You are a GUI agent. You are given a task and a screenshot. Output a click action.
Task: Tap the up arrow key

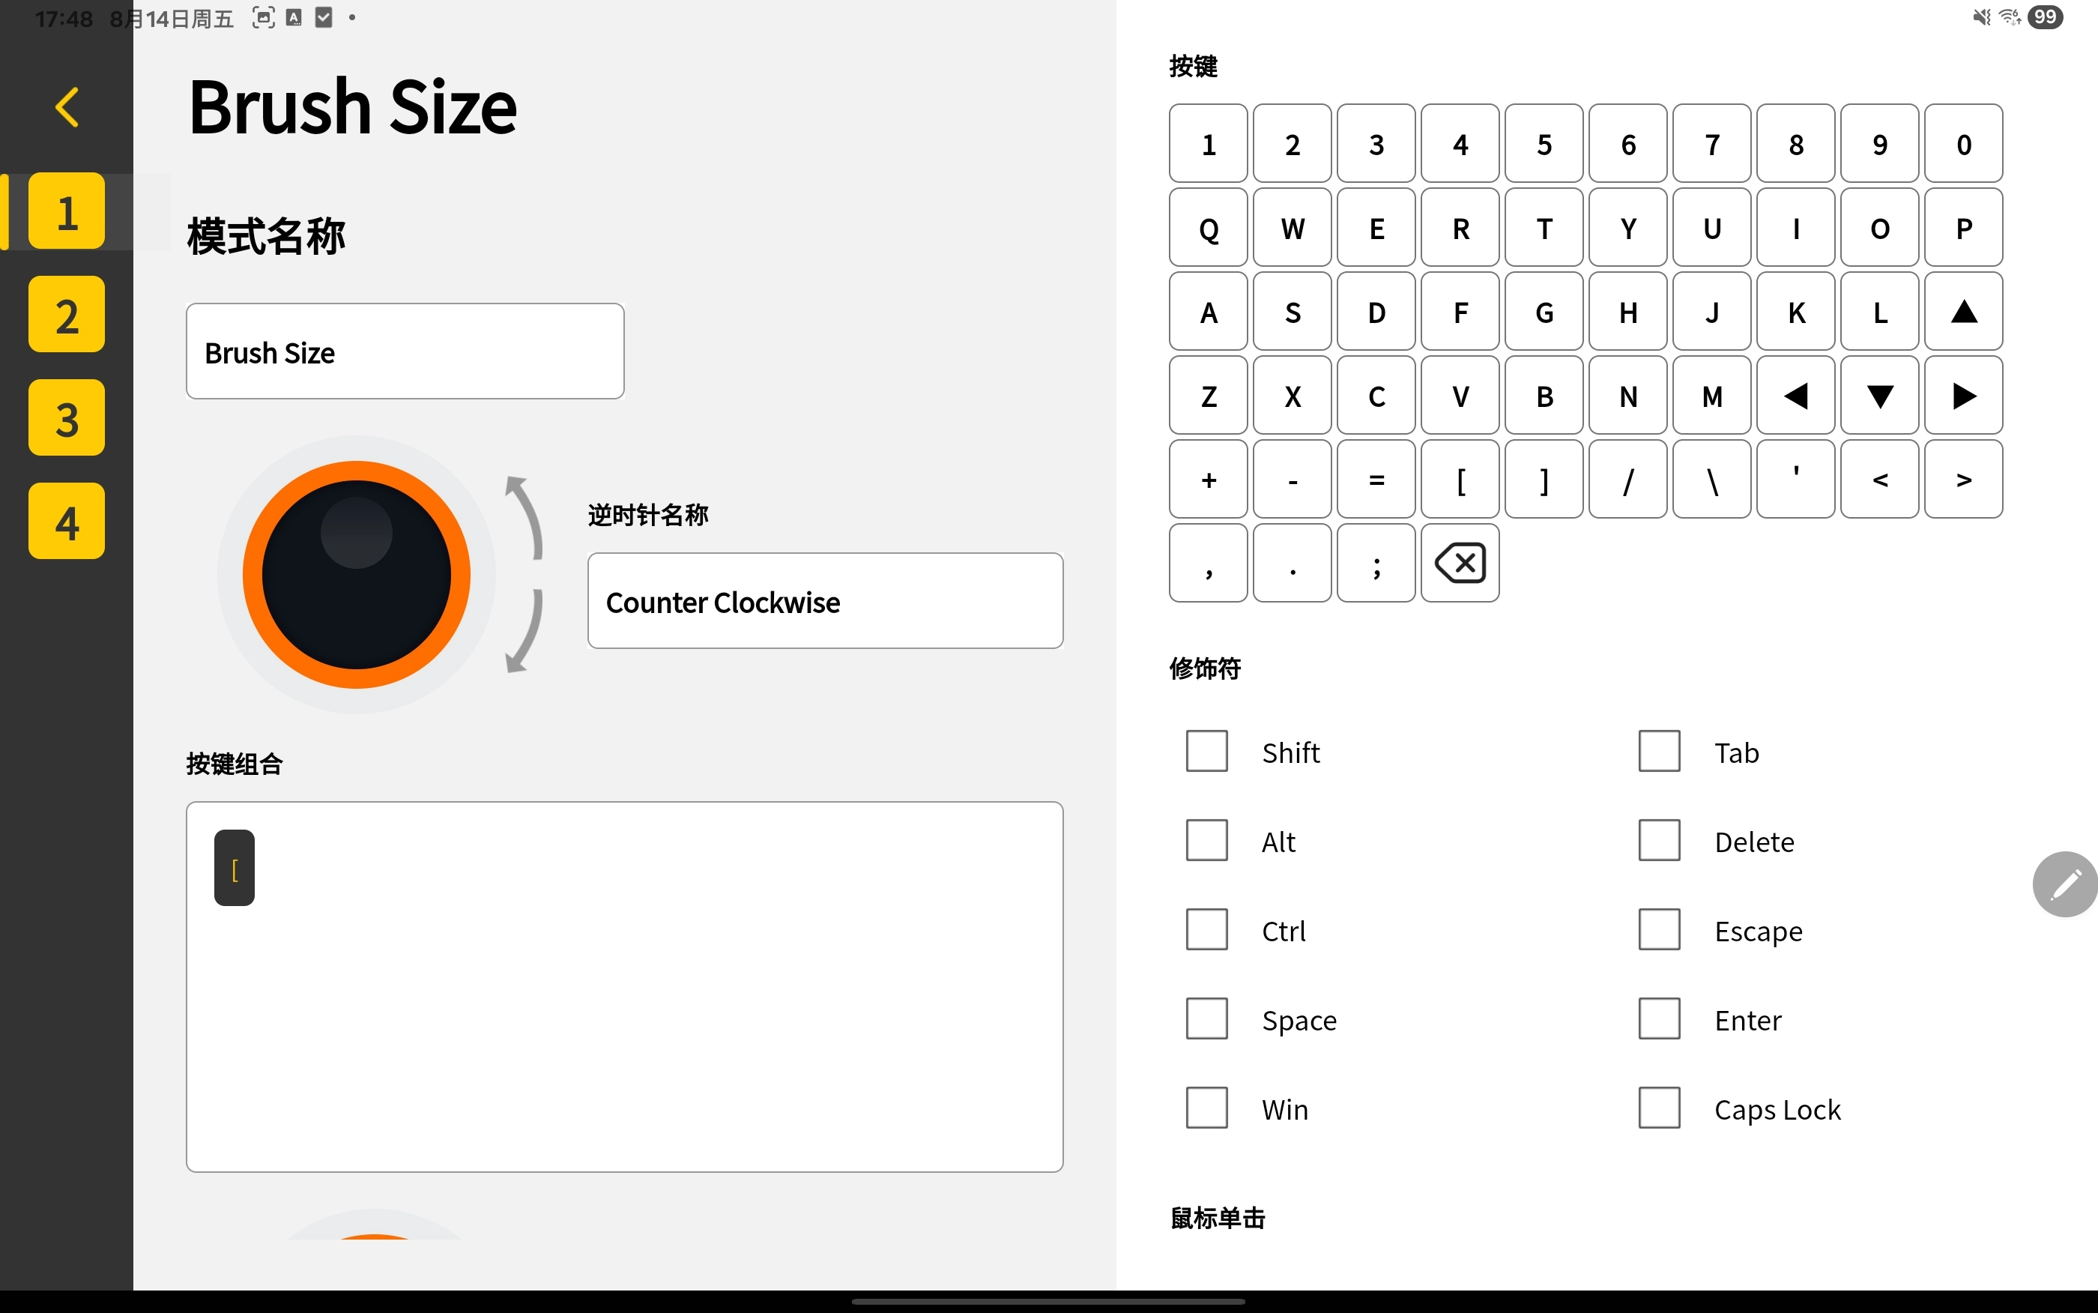(x=1963, y=312)
